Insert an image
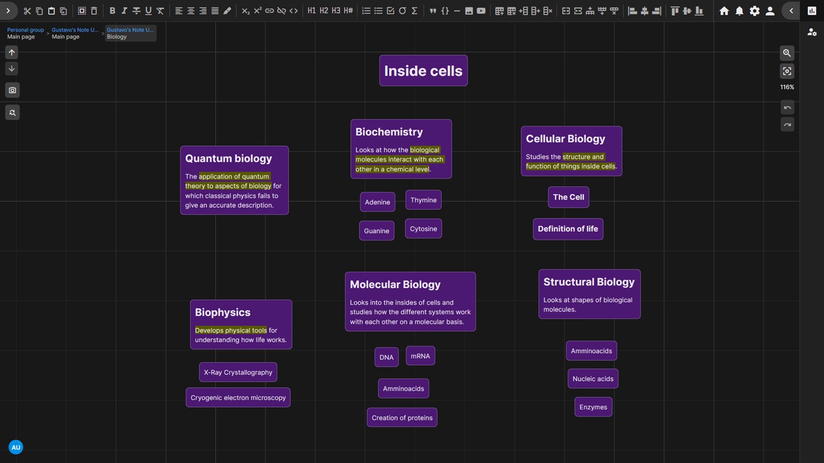This screenshot has width=824, height=463. [469, 11]
